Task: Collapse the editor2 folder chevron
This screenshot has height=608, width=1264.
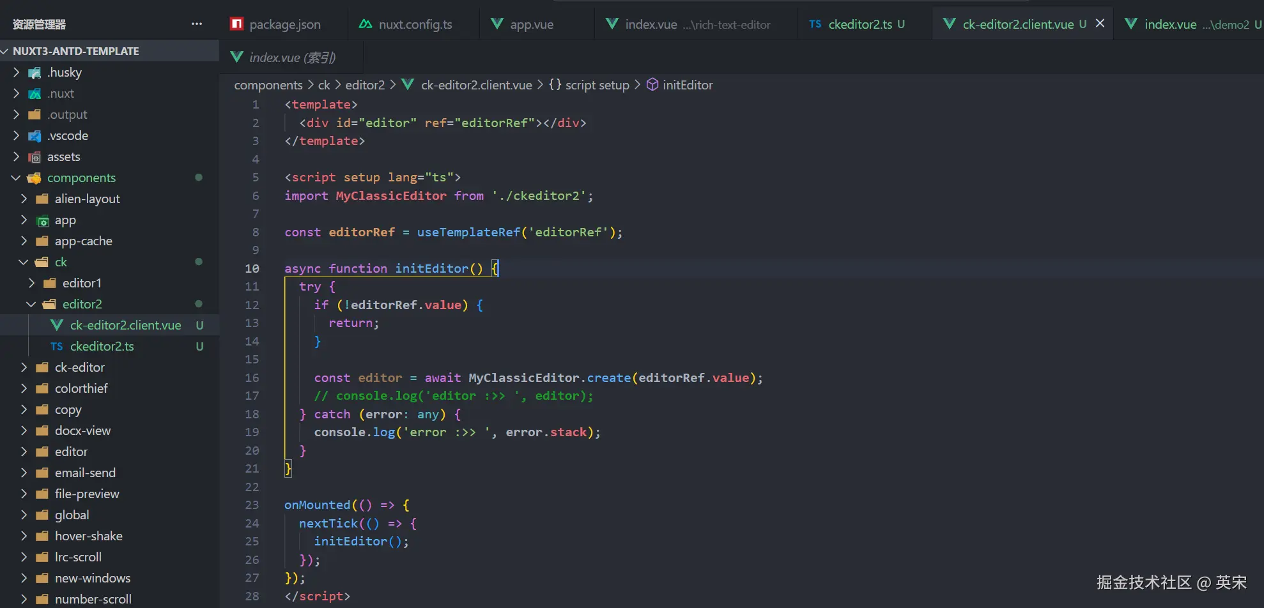Action: click(31, 305)
